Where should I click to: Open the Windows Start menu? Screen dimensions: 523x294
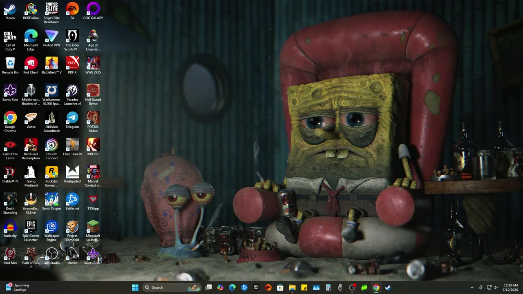pyautogui.click(x=135, y=287)
